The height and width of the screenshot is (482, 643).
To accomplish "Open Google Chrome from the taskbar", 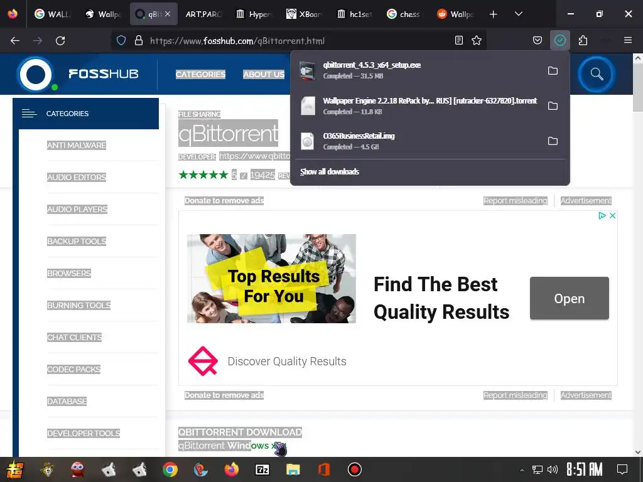I will pyautogui.click(x=170, y=469).
